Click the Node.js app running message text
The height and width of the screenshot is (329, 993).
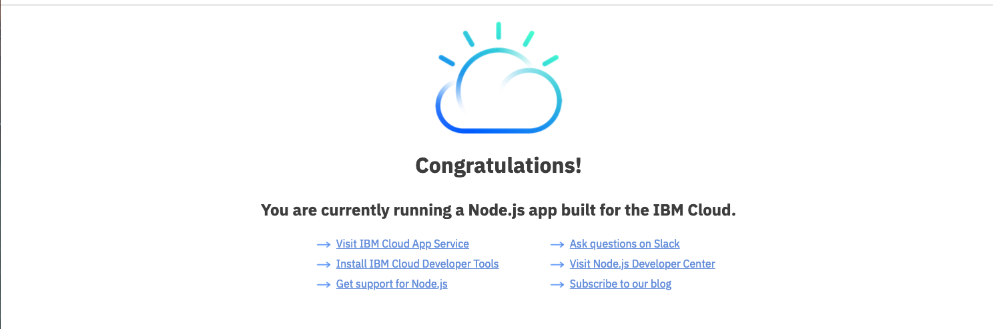click(x=499, y=210)
